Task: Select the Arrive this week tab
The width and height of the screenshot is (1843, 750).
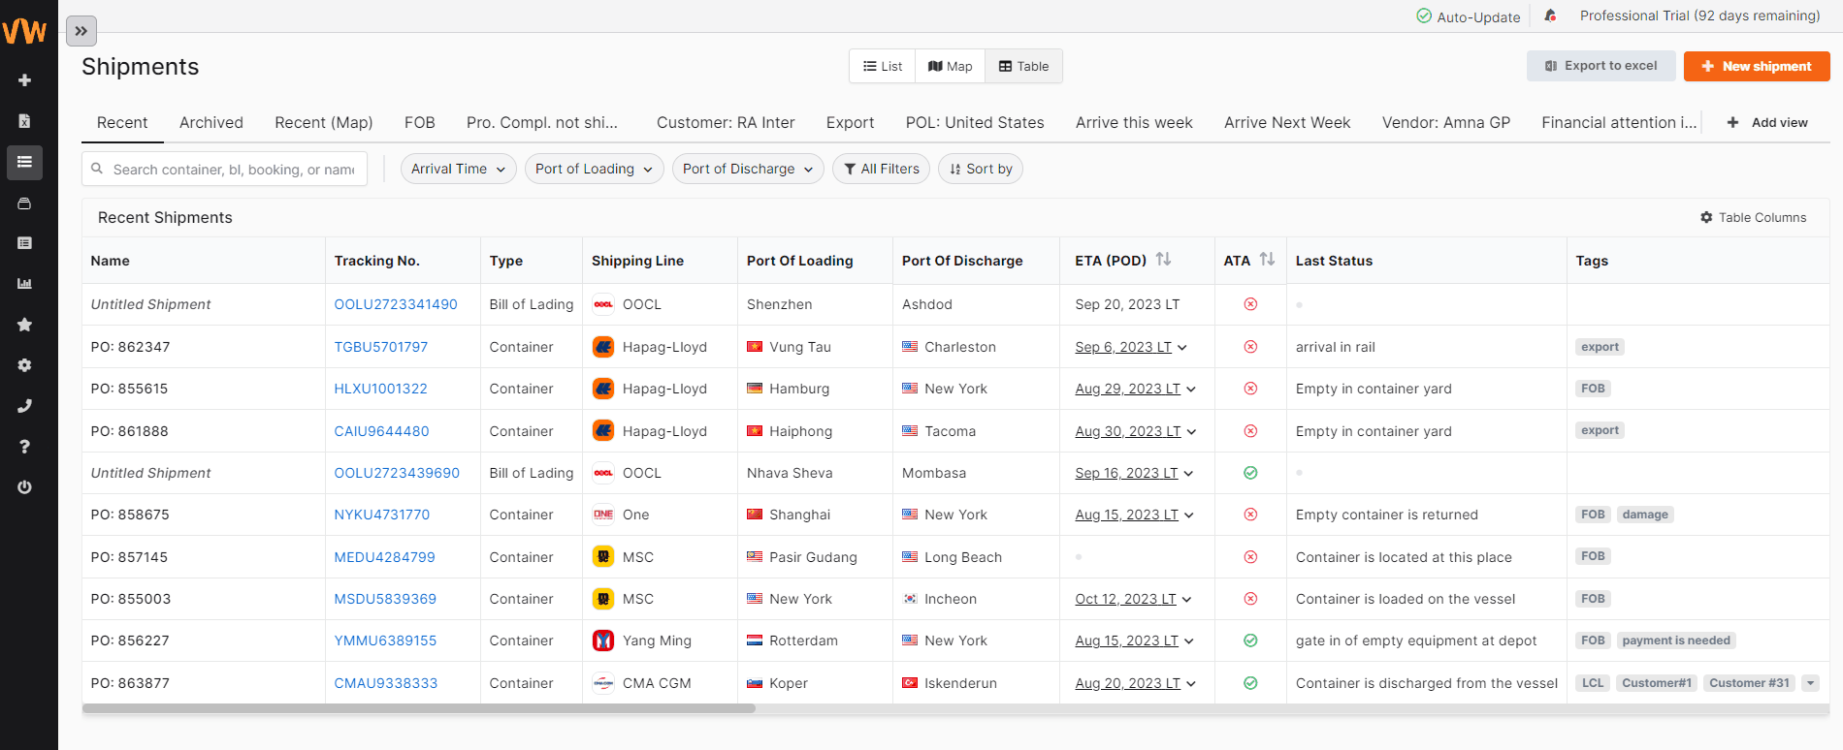Action: pyautogui.click(x=1134, y=123)
